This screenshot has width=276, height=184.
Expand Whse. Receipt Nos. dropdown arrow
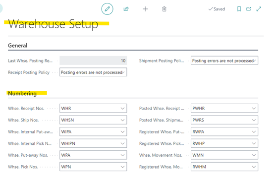tap(123, 109)
